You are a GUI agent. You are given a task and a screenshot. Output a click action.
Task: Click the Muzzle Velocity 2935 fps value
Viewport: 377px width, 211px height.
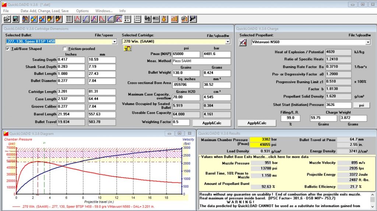pos(348,168)
